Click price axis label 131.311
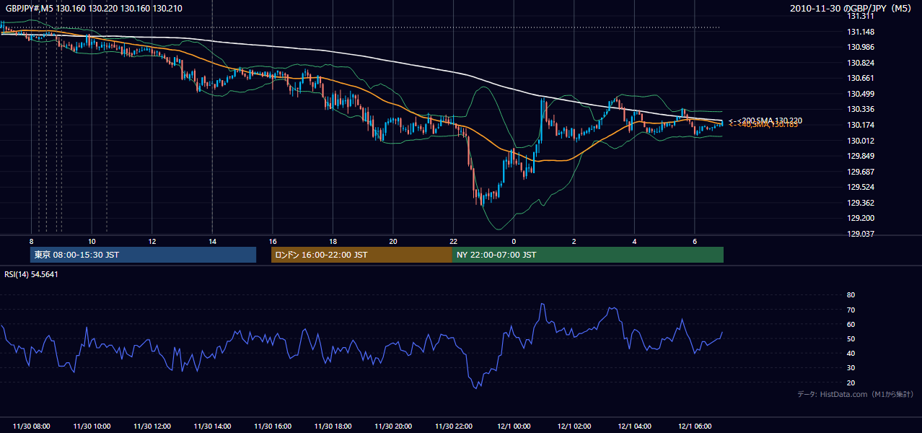 [x=861, y=16]
